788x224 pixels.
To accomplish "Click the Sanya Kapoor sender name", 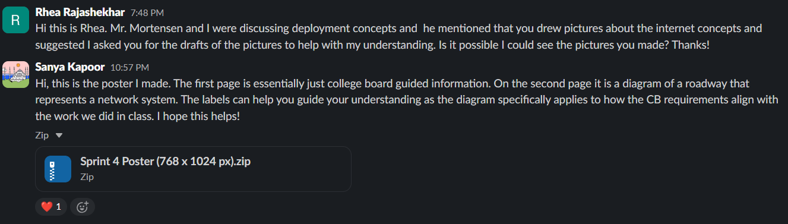I will pyautogui.click(x=71, y=67).
